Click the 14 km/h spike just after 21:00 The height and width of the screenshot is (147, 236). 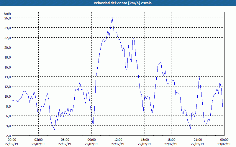(199, 76)
